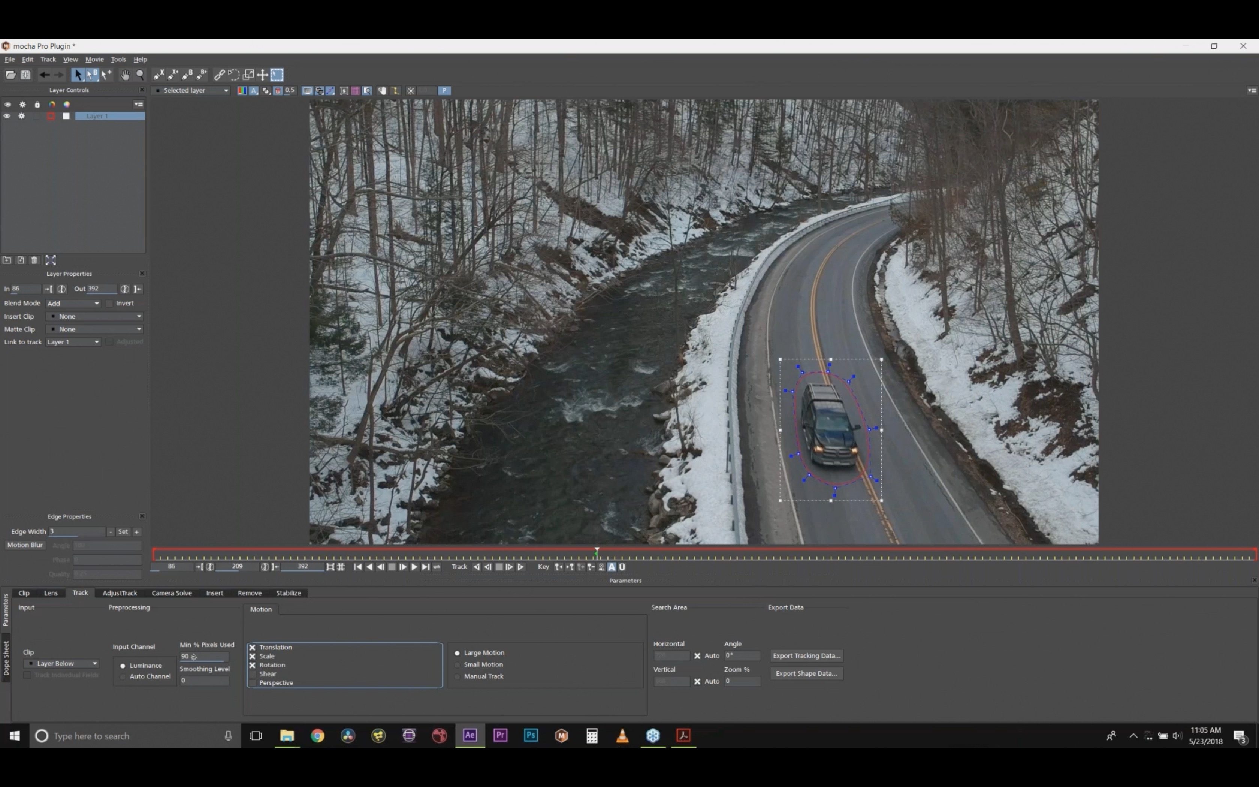
Task: Click Export Shape Data button
Action: (806, 673)
